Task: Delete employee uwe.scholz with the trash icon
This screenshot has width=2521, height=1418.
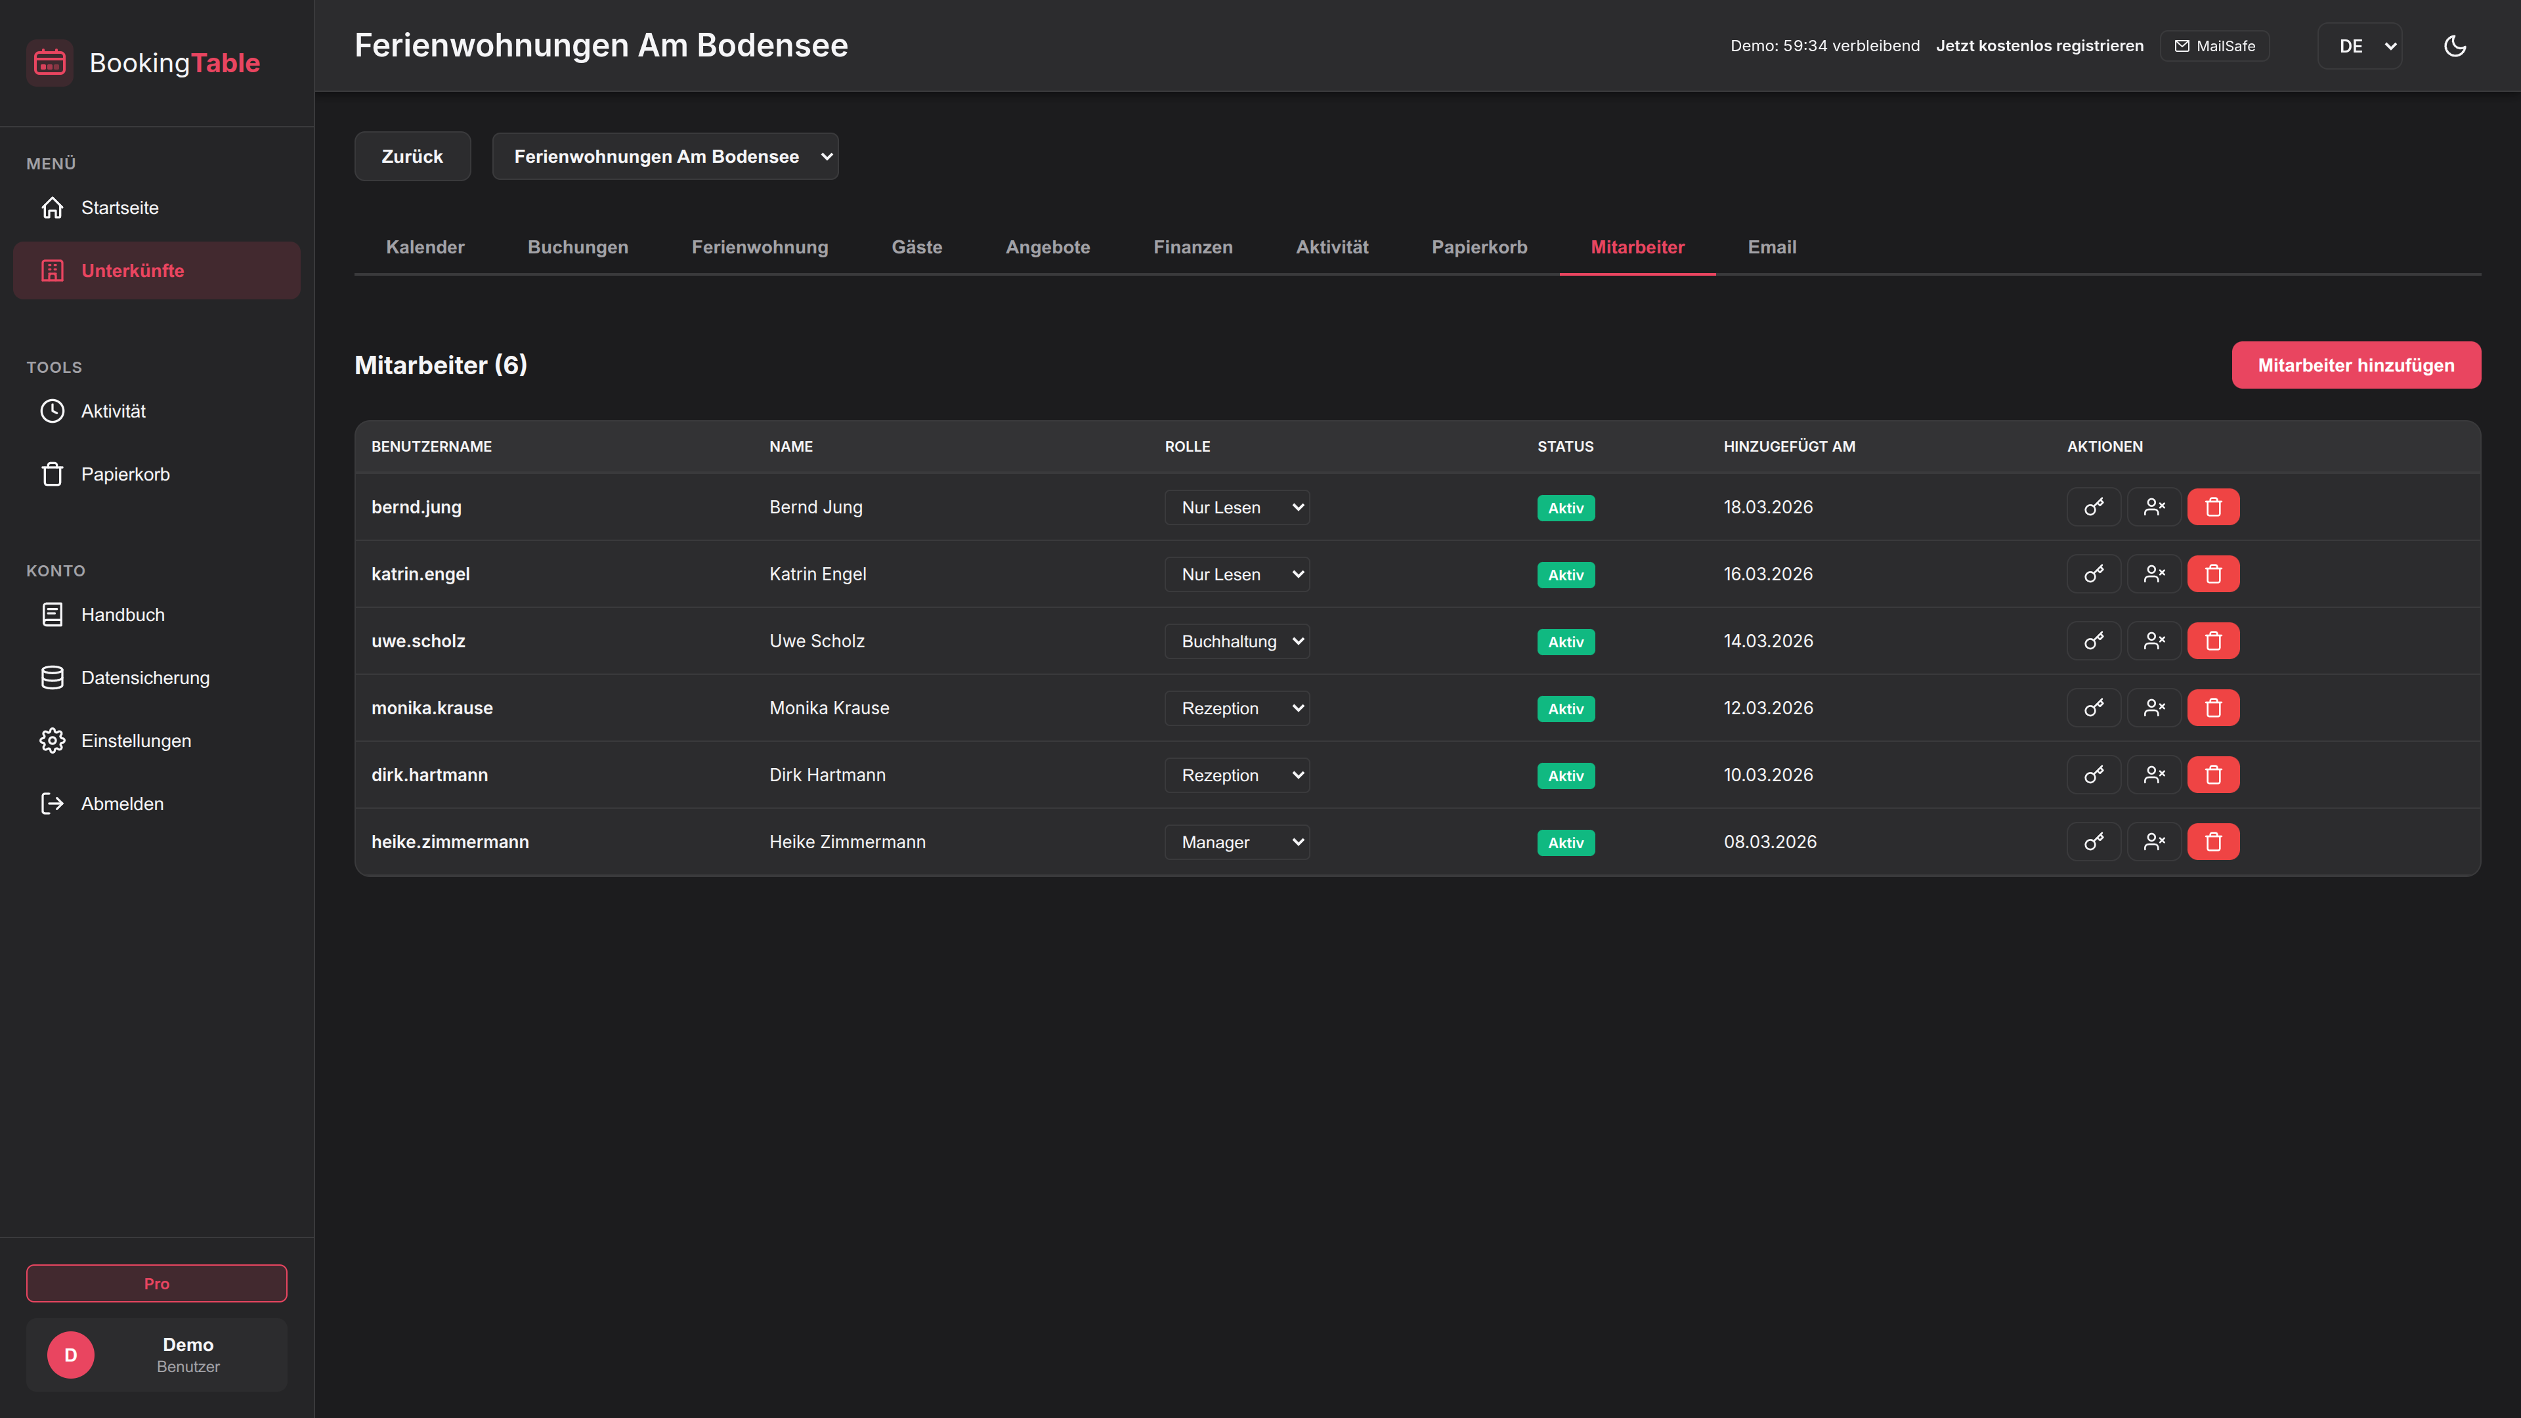Action: point(2214,641)
